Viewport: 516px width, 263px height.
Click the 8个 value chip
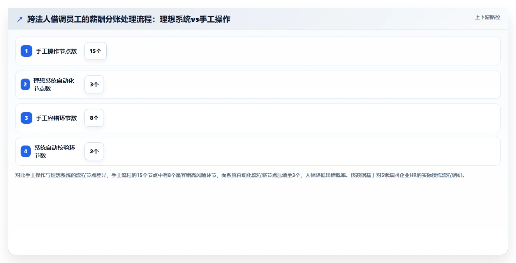94,118
